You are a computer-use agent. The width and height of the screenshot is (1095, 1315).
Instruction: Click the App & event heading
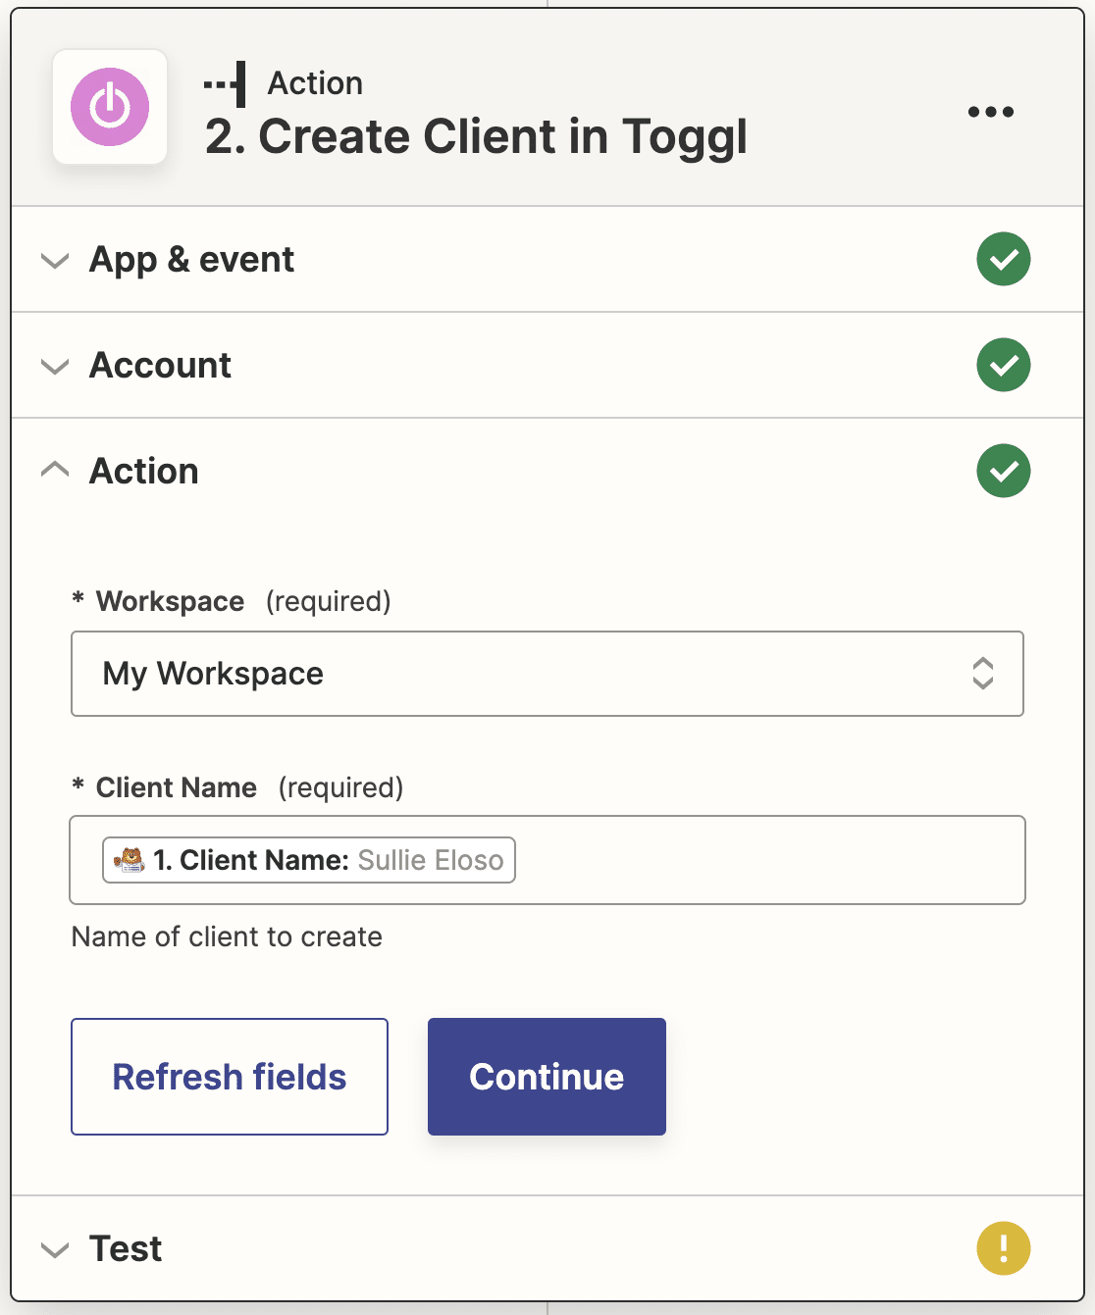pos(191,260)
